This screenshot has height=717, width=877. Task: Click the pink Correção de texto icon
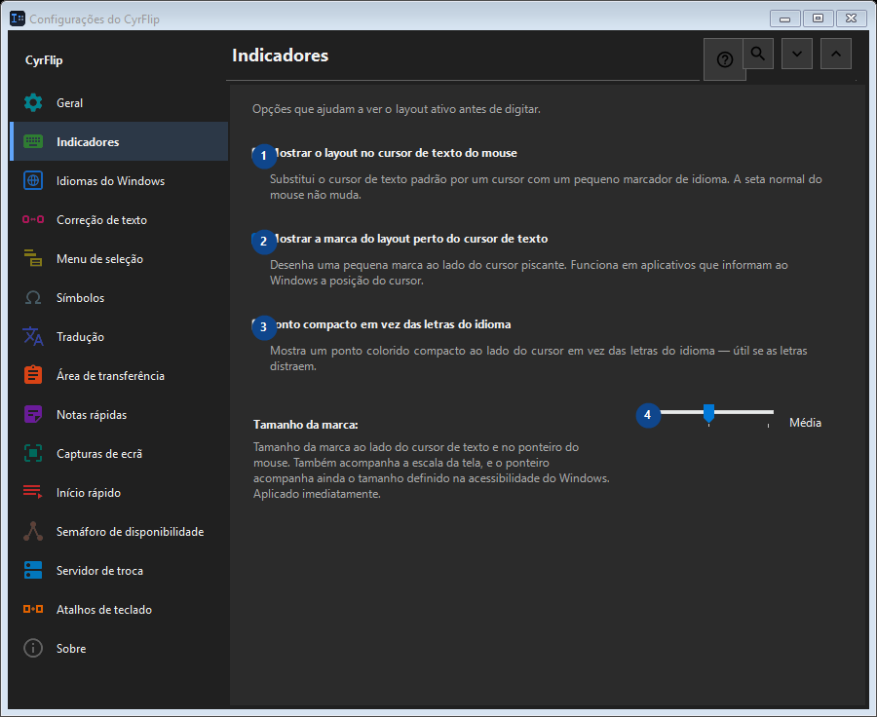click(33, 219)
